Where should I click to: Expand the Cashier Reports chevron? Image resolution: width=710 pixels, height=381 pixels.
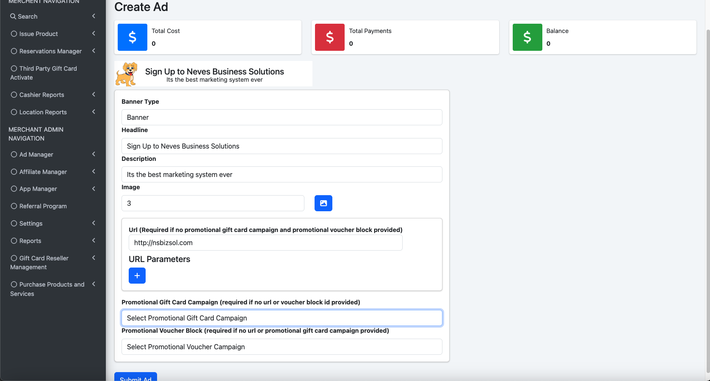click(x=94, y=94)
